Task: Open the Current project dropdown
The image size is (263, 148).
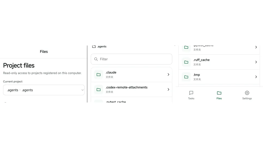Action: (44, 90)
